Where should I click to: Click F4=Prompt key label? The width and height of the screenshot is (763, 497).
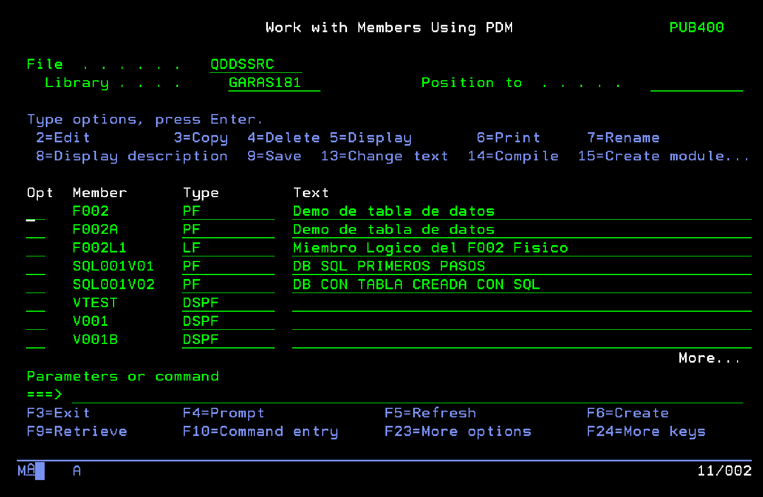click(x=223, y=413)
